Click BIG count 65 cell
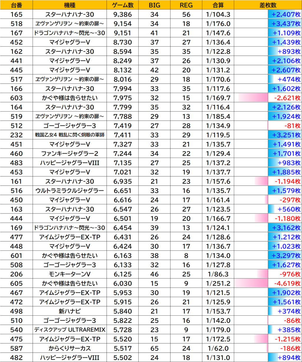The width and height of the screenshot is (302, 362). [154, 348]
